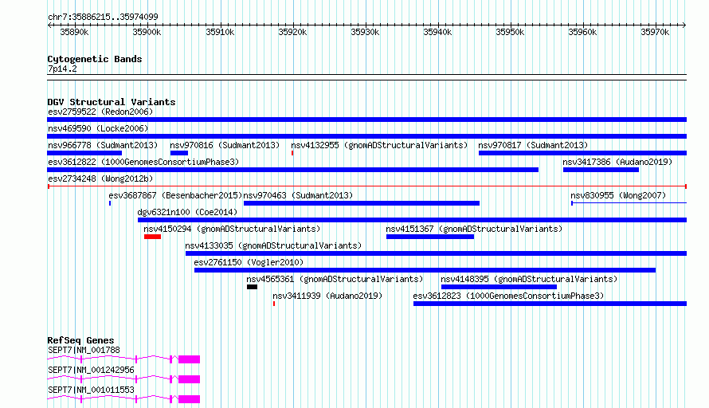Viewport: 709px width, 408px height.
Task: Click the nsv970463 (Sudmant2013) blue bar
Action: click(362, 203)
